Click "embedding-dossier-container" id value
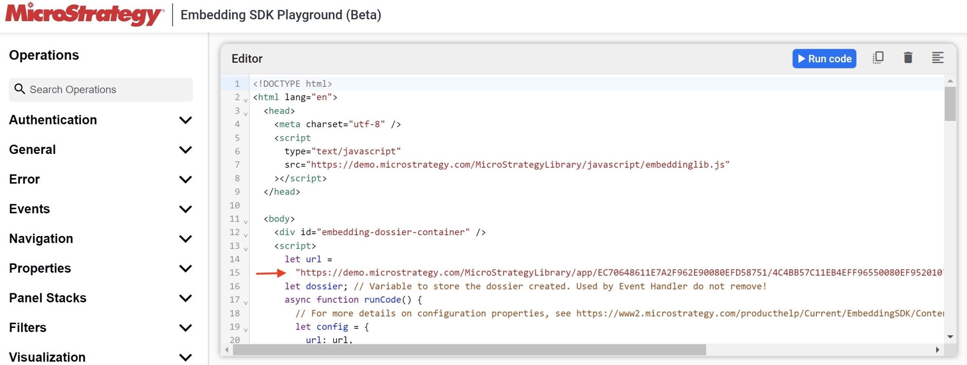This screenshot has width=967, height=365. 393,232
